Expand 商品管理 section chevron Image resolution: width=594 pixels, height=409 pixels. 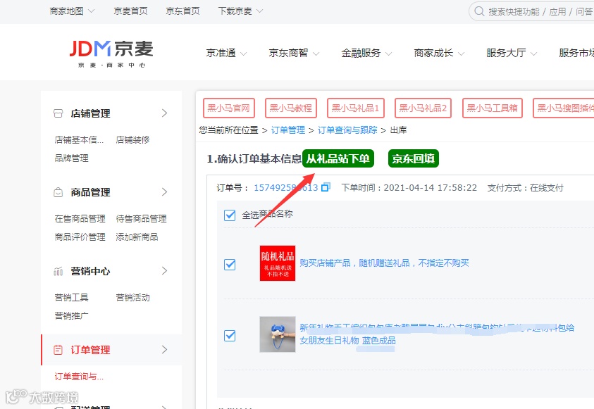[164, 191]
